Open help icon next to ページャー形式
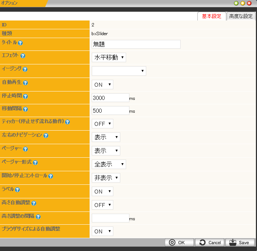This screenshot has width=257, height=251. click(x=35, y=162)
